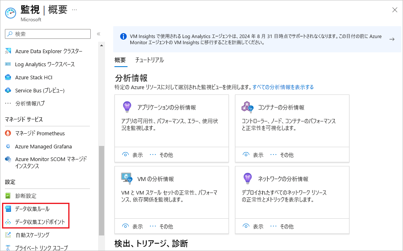Viewport: 403px width, 251px height.
Task: Click the sidebar scrollbar thumb
Action: pos(101,190)
